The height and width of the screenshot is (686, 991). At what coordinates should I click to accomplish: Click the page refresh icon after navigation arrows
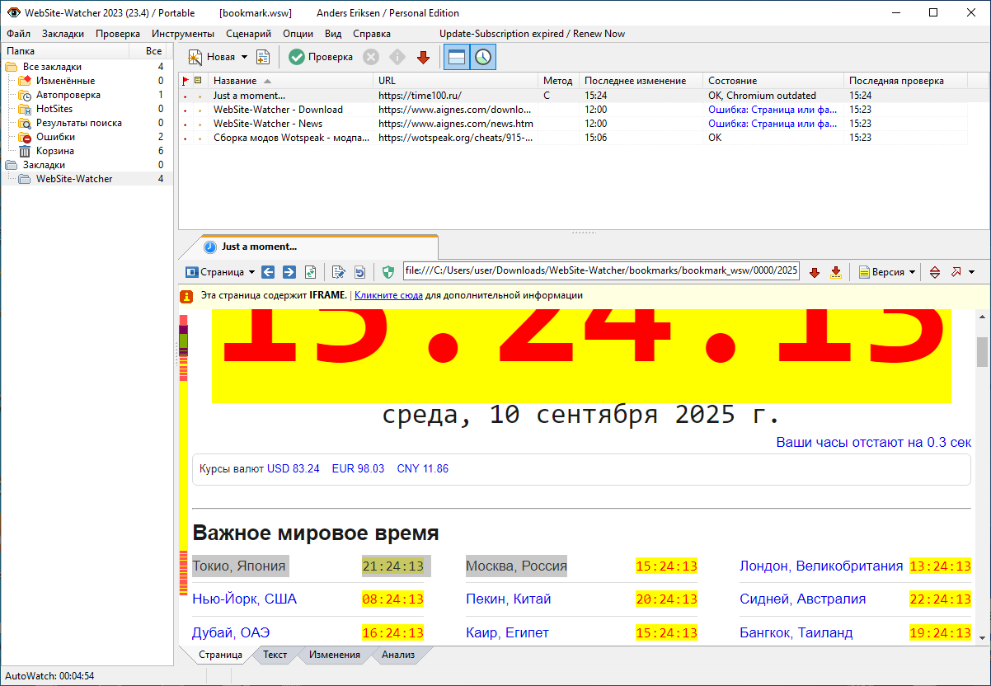pyautogui.click(x=311, y=272)
